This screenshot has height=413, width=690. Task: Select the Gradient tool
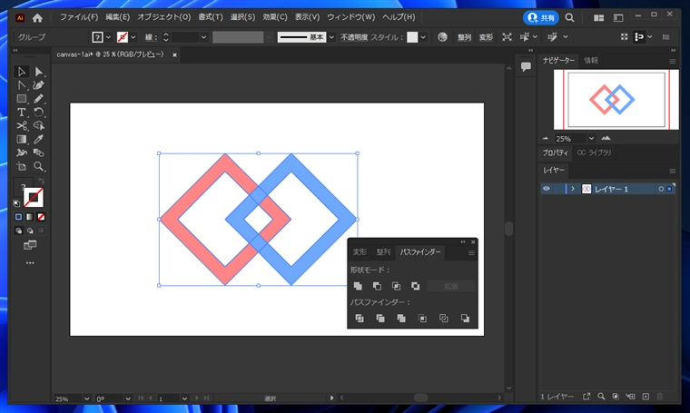tap(21, 140)
